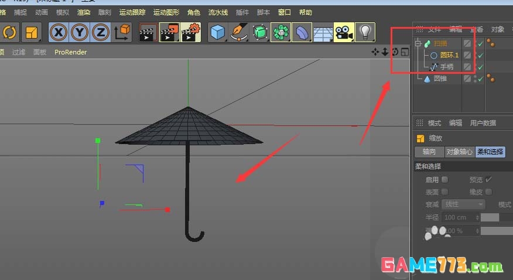Open the 插件 (Plugins) menu
513x280 pixels.
pos(242,12)
